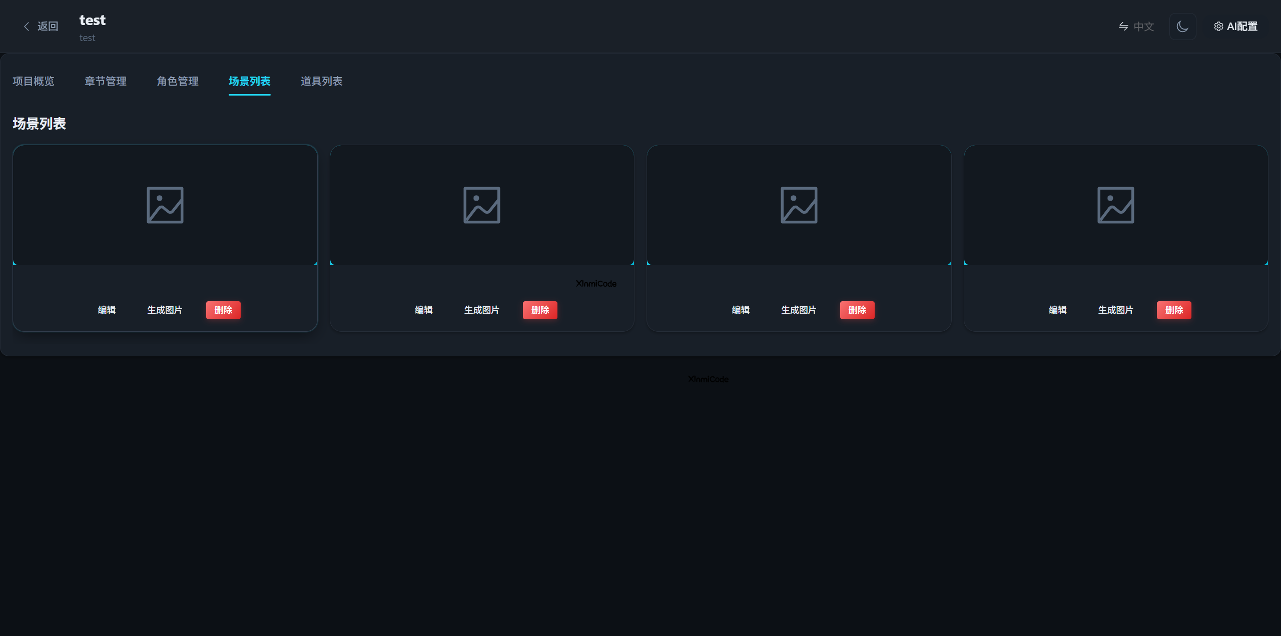
Task: Click the 返回 back link
Action: [48, 27]
